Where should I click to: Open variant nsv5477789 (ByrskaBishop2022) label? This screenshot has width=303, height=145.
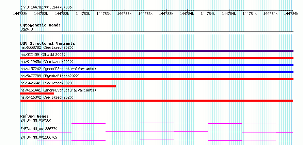coord(50,76)
